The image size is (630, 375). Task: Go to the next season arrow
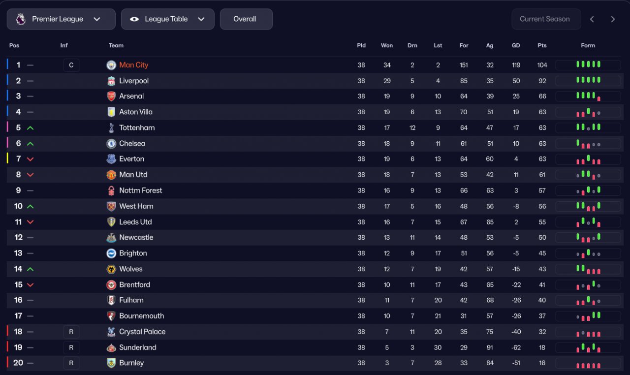coord(613,19)
